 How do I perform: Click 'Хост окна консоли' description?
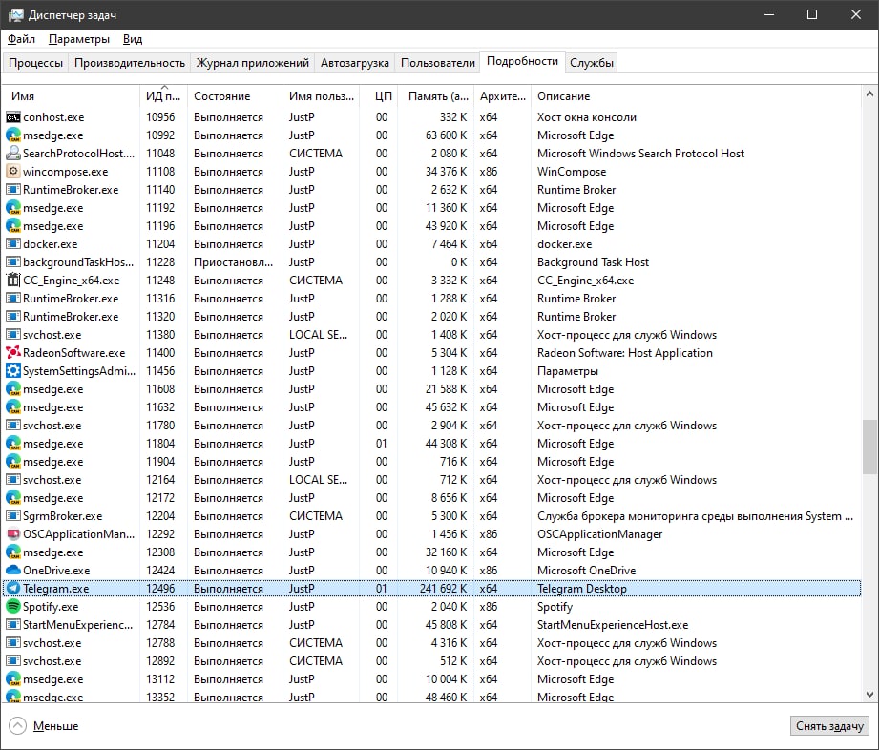[x=587, y=117]
